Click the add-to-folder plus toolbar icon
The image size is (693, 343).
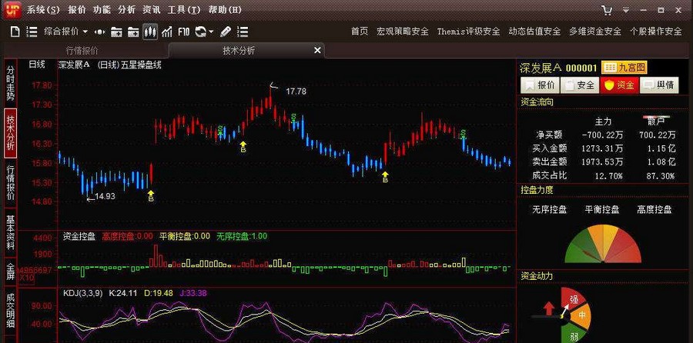[x=133, y=32]
